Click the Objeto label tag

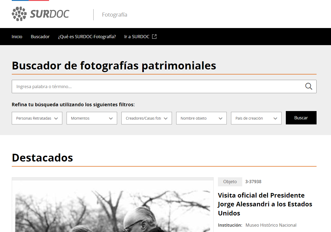(230, 182)
